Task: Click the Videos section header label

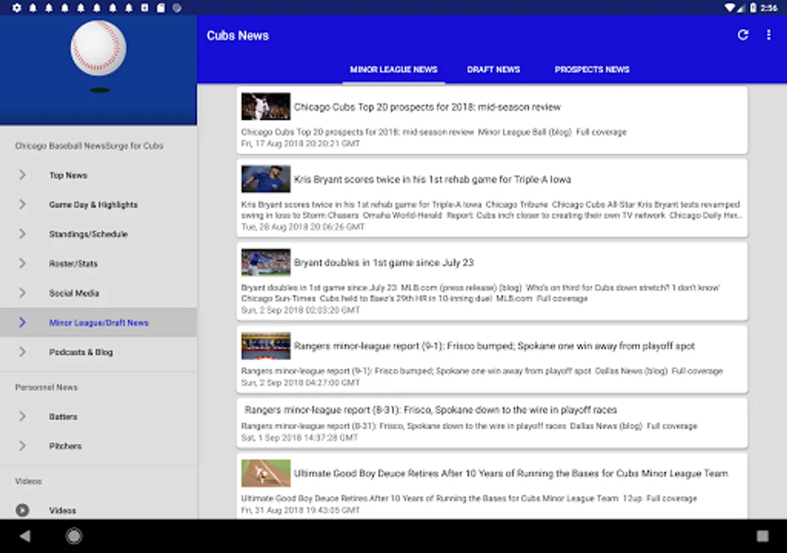Action: (x=28, y=481)
